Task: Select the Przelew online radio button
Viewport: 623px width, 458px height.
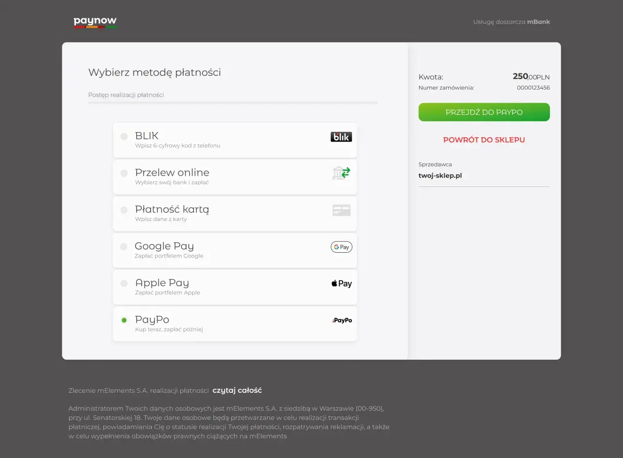Action: [x=124, y=173]
